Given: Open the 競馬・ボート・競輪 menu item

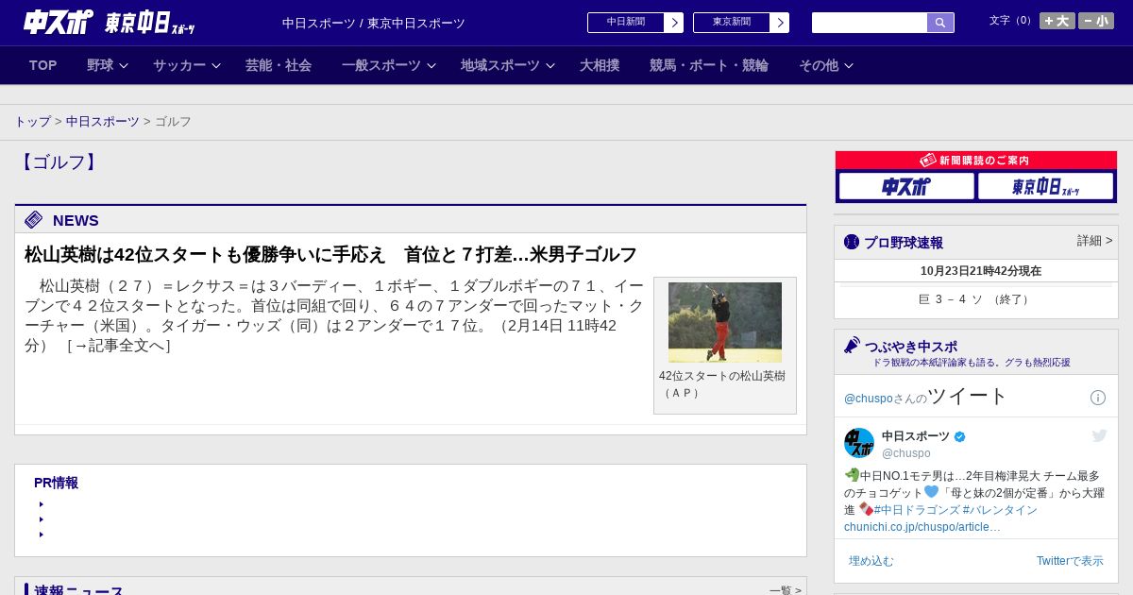Looking at the screenshot, I should click(709, 65).
